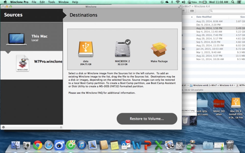Open the Bluetooth status menu
Screen dimensions: 245x153
click(172, 2)
